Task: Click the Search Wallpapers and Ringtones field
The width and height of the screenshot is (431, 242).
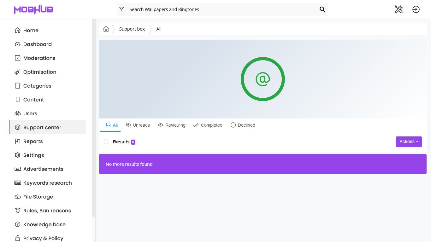Action: 221,9
